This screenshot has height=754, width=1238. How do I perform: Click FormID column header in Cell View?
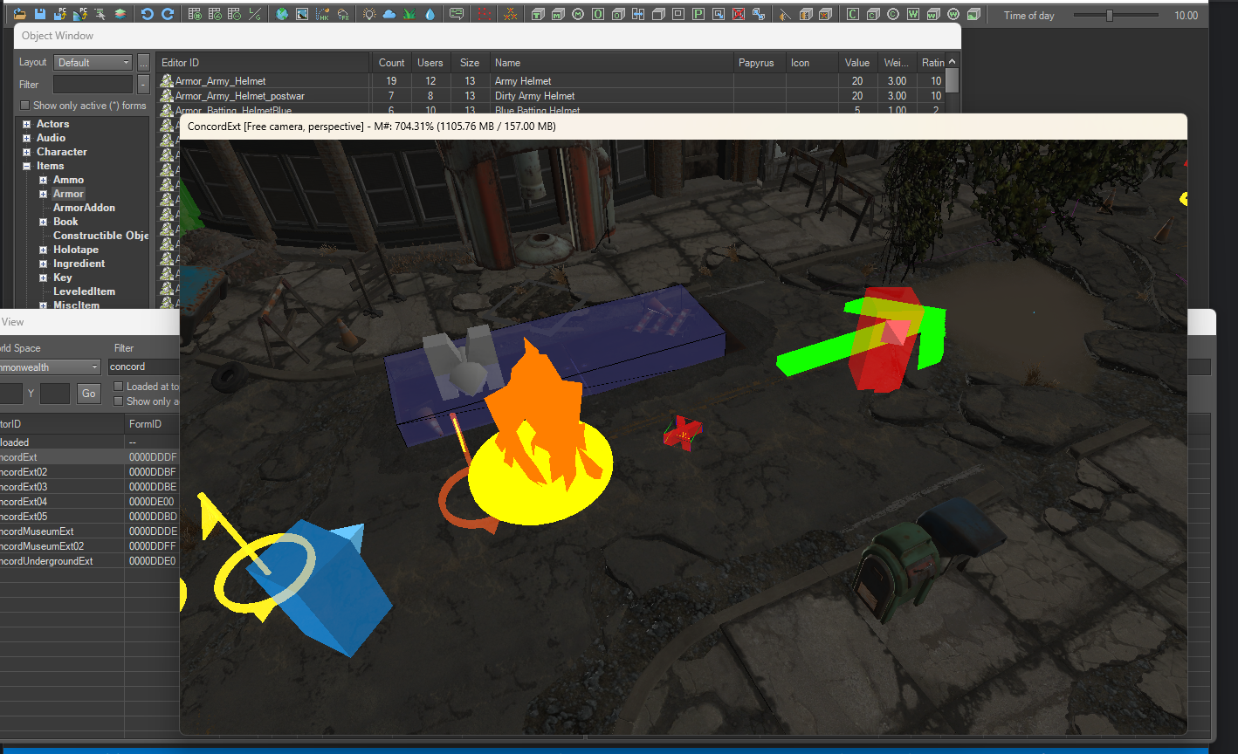[152, 424]
